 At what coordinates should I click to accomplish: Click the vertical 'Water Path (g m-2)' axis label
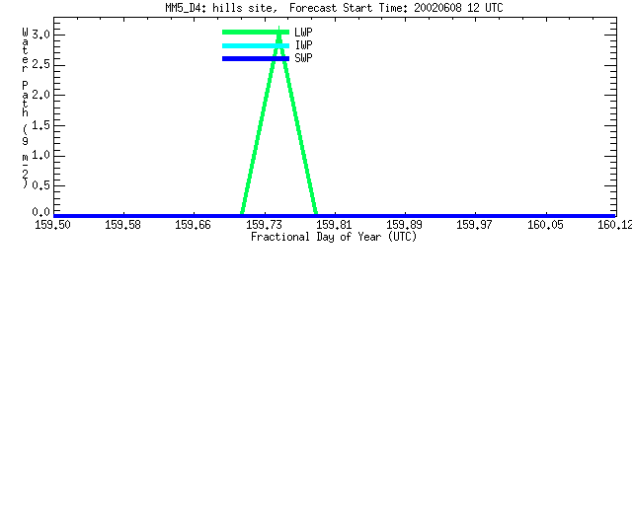pyautogui.click(x=25, y=108)
